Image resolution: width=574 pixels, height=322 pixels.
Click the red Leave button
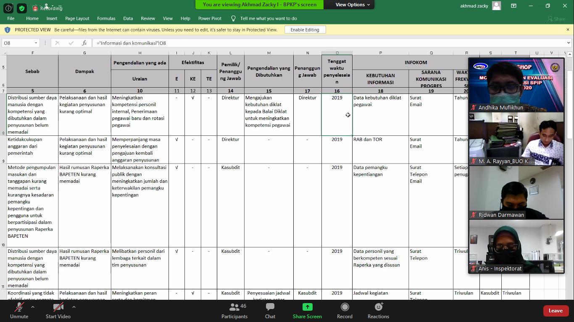coord(556,311)
